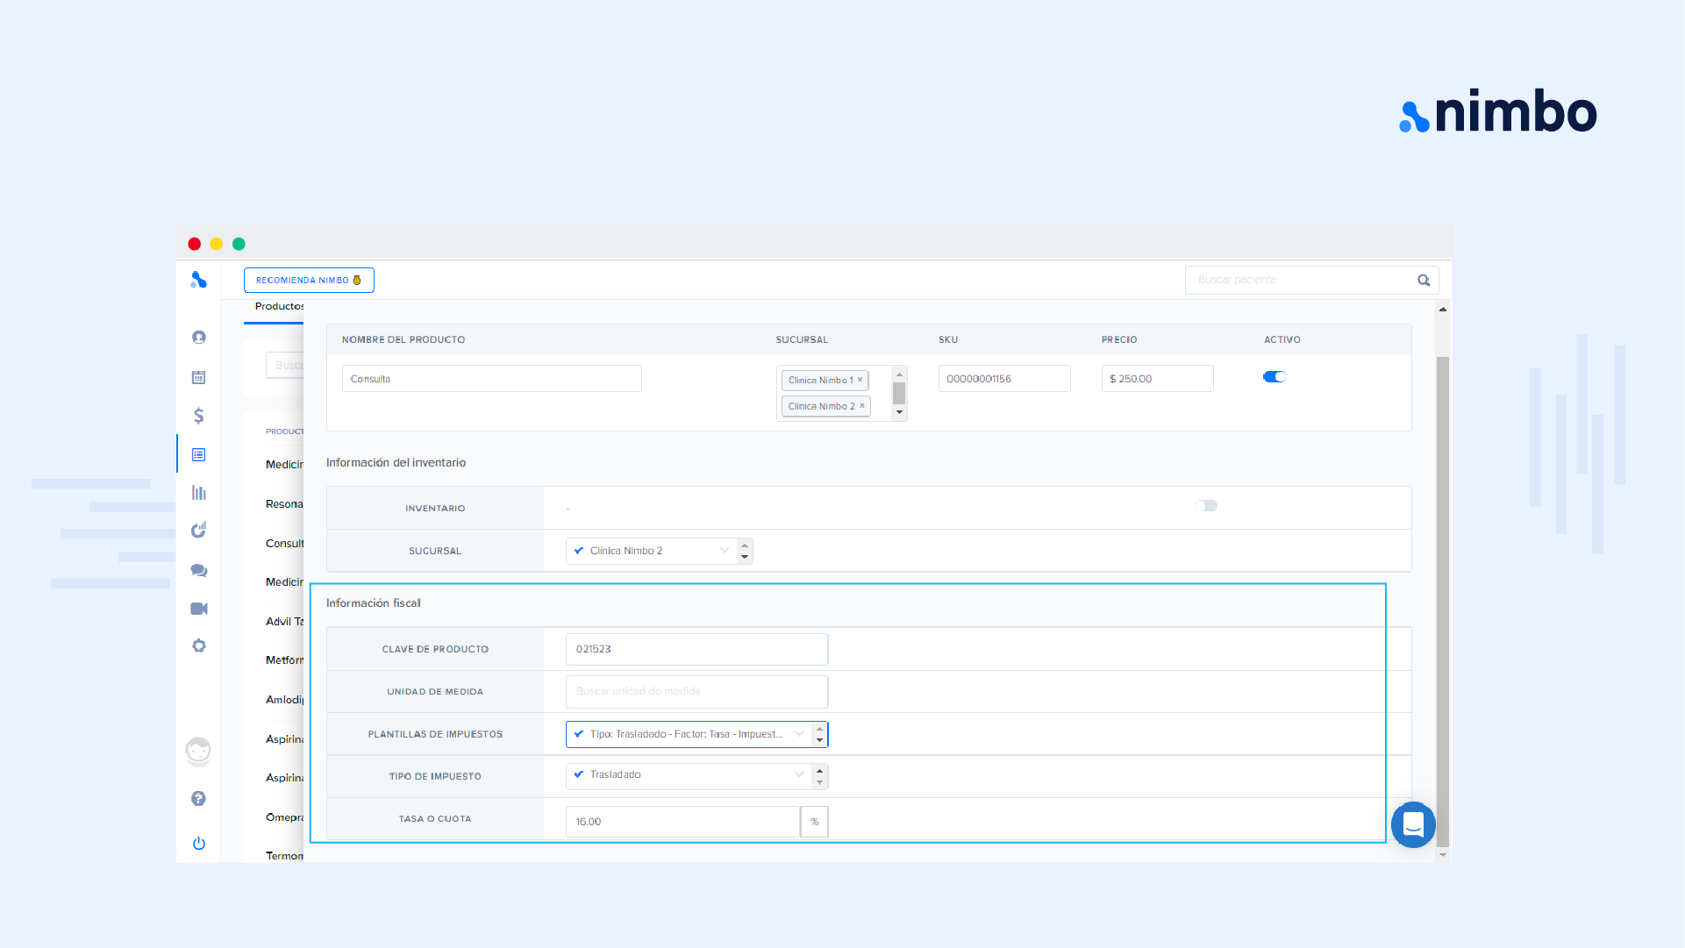Open the settings gear sidebar icon
Viewport: 1685px width, 948px height.
(199, 646)
